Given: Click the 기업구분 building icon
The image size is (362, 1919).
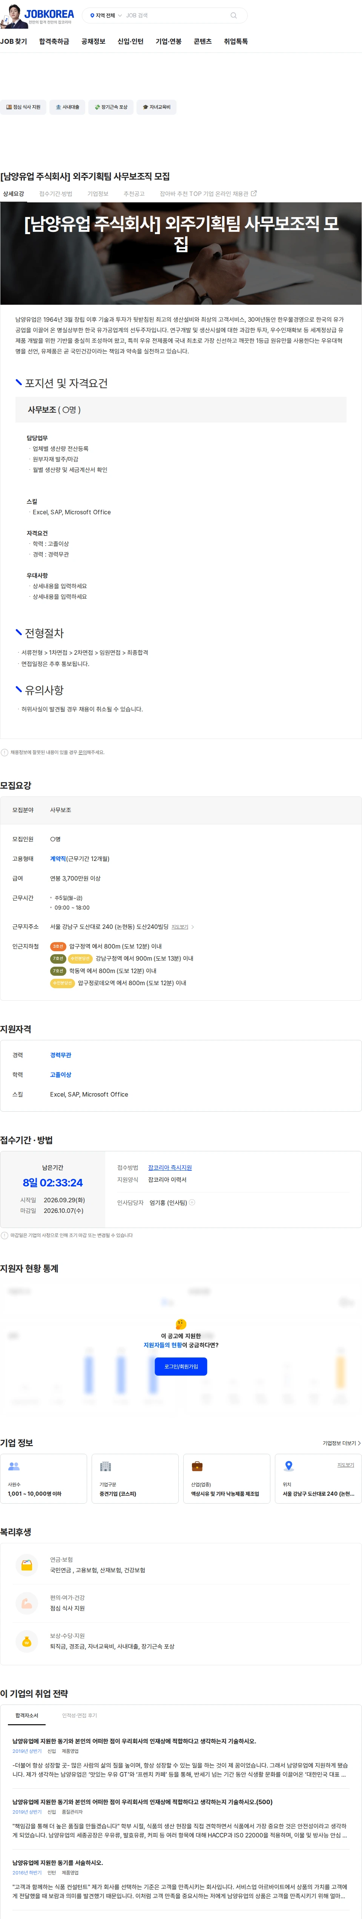Looking at the screenshot, I should (x=106, y=1466).
